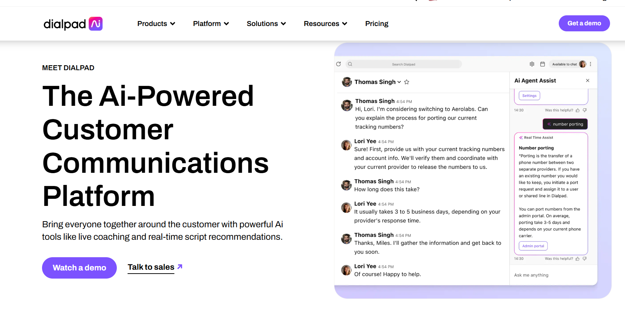The height and width of the screenshot is (311, 625).
Task: Click the Dialpad logo
Action: [73, 24]
